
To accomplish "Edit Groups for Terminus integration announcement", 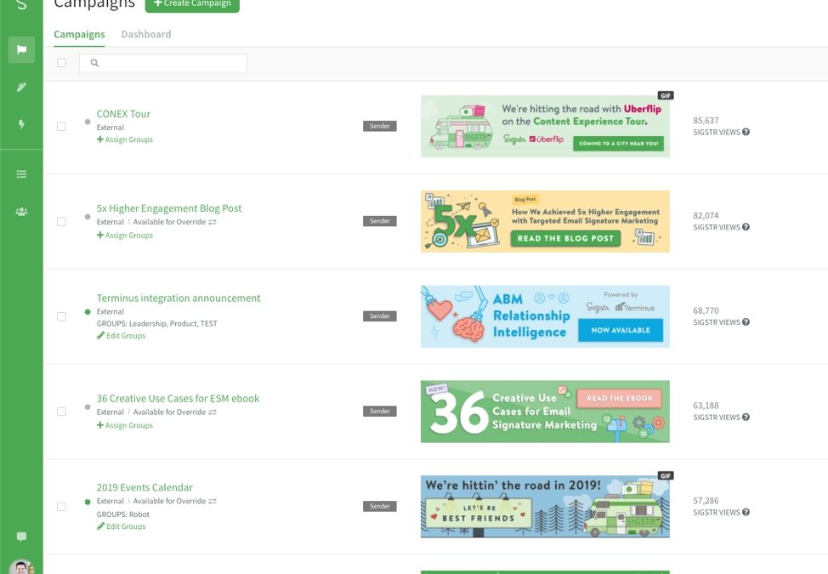I will (121, 335).
